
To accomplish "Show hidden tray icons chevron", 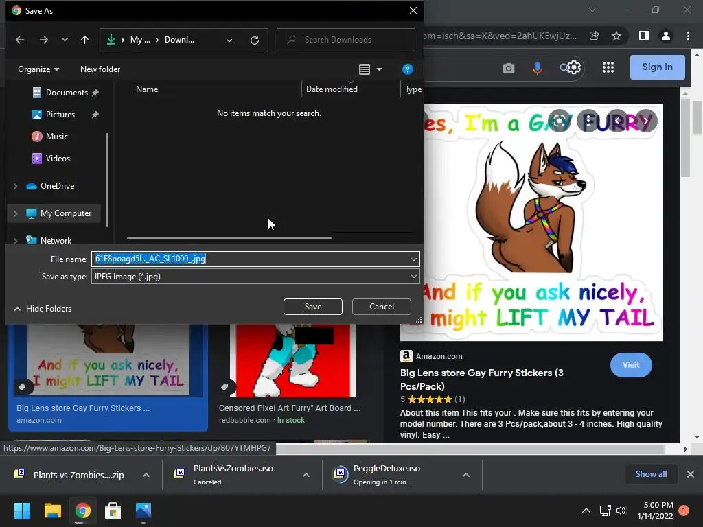I will tap(586, 511).
